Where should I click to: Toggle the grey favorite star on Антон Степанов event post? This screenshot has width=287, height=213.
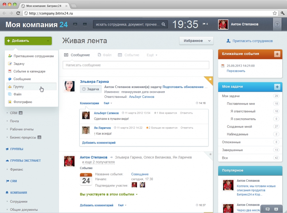(210, 154)
